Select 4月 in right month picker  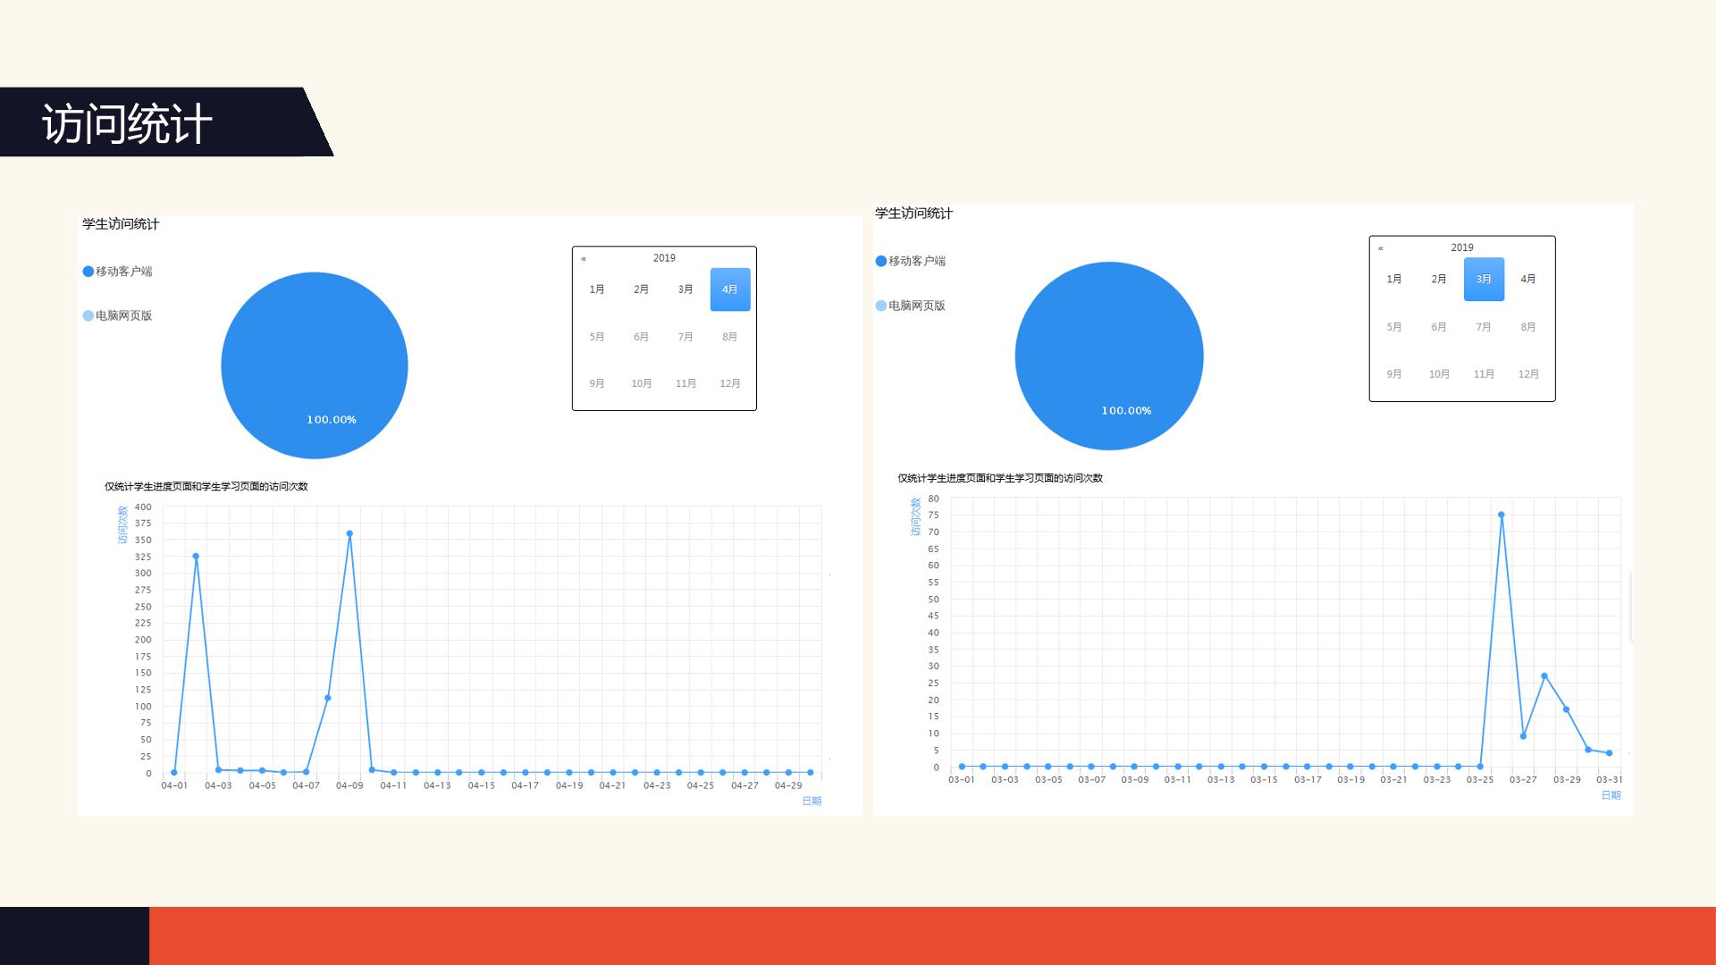pos(1528,279)
